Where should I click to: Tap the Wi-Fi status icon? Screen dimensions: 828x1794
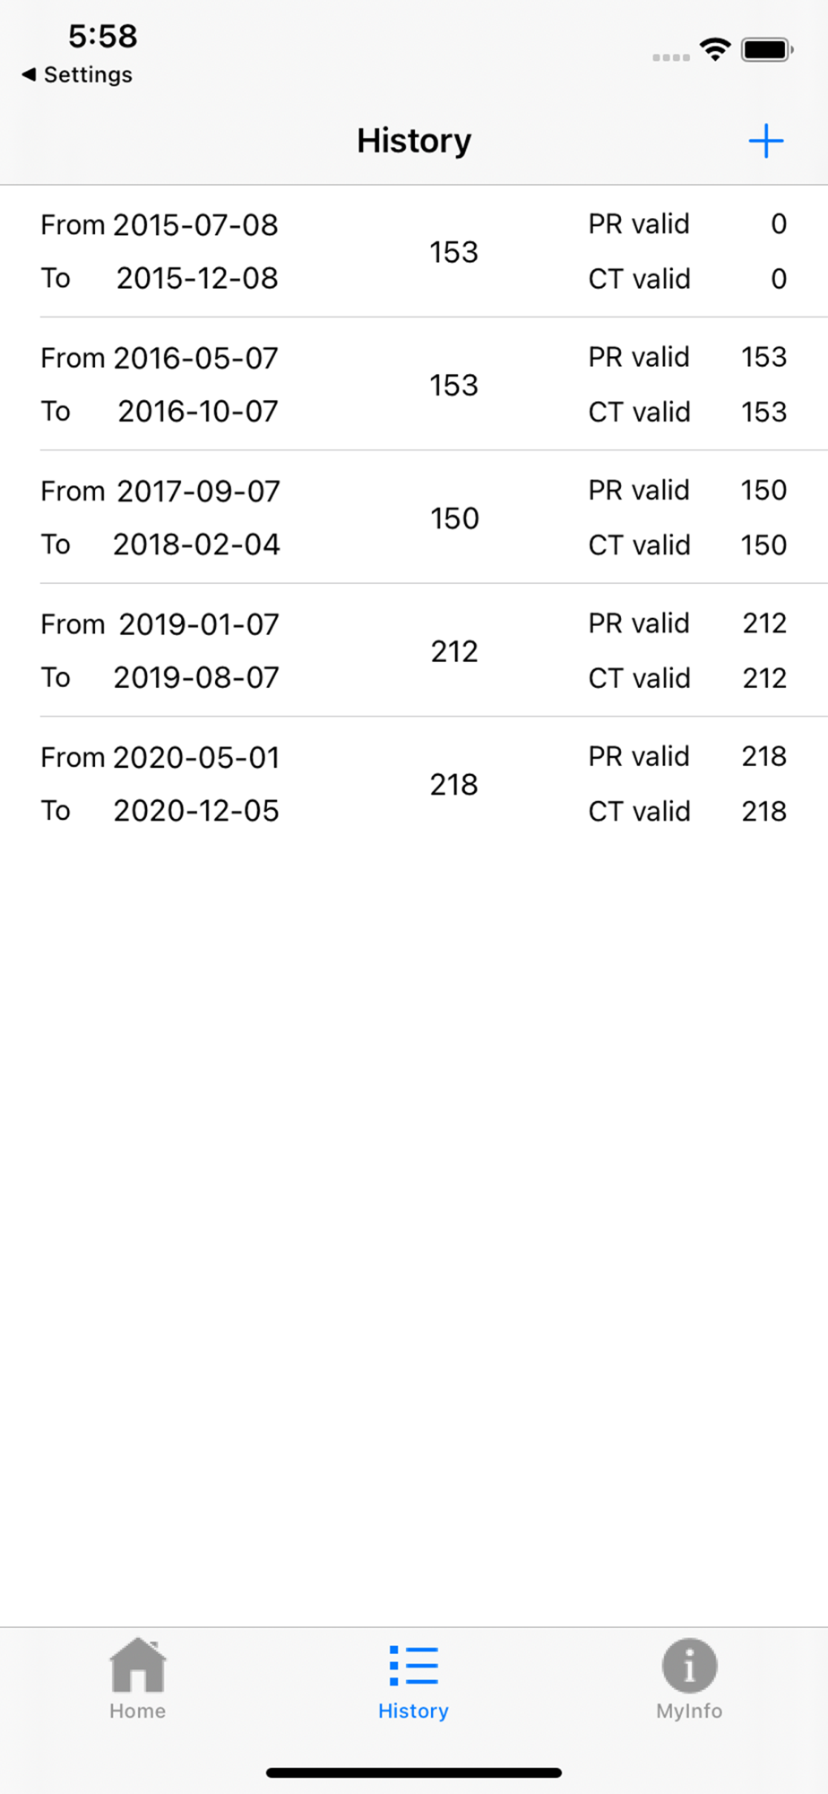(714, 49)
